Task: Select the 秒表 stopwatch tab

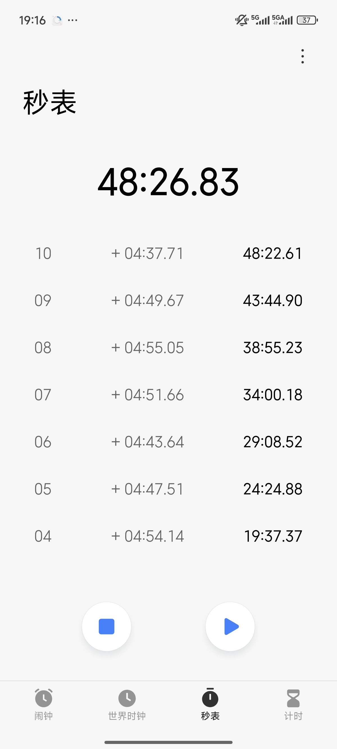Action: (x=210, y=704)
